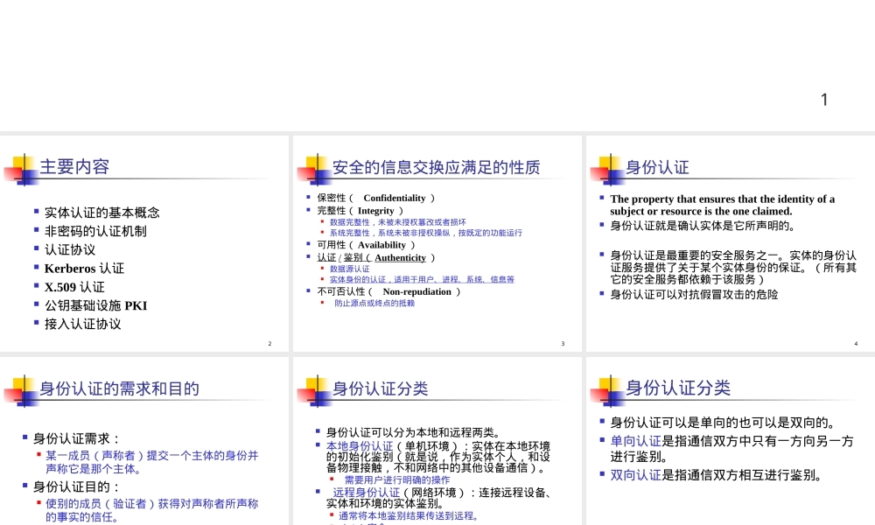
Task: Select sub-bullet 通常将本地鉴别结果传送到远程
Action: (x=409, y=516)
